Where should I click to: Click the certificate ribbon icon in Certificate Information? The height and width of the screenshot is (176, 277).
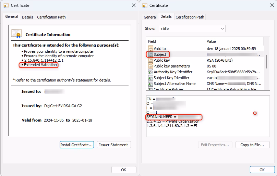(16, 34)
